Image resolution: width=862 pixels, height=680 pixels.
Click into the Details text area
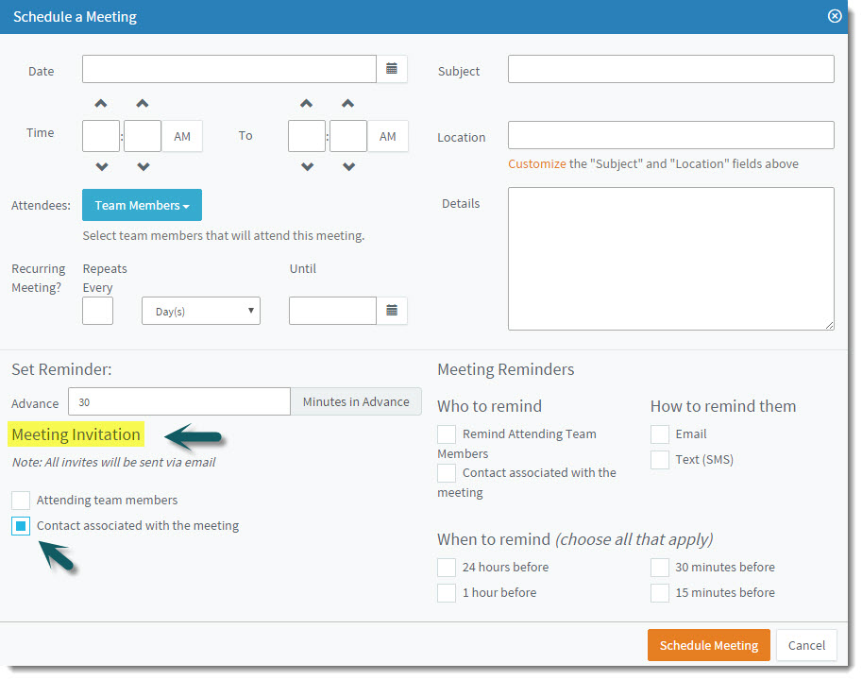pyautogui.click(x=670, y=259)
